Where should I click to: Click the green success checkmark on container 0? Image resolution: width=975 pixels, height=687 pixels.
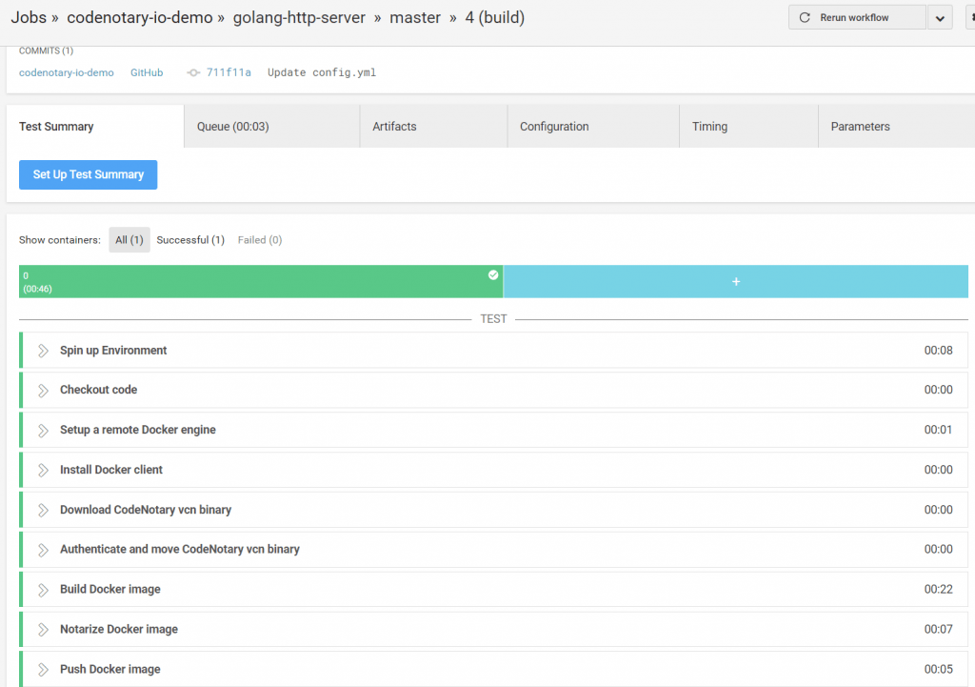[493, 275]
